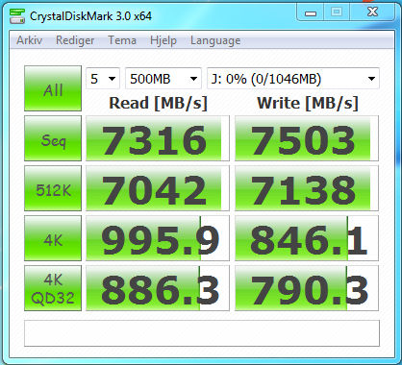
Task: Select the 4K write result 846.1
Action: (307, 238)
